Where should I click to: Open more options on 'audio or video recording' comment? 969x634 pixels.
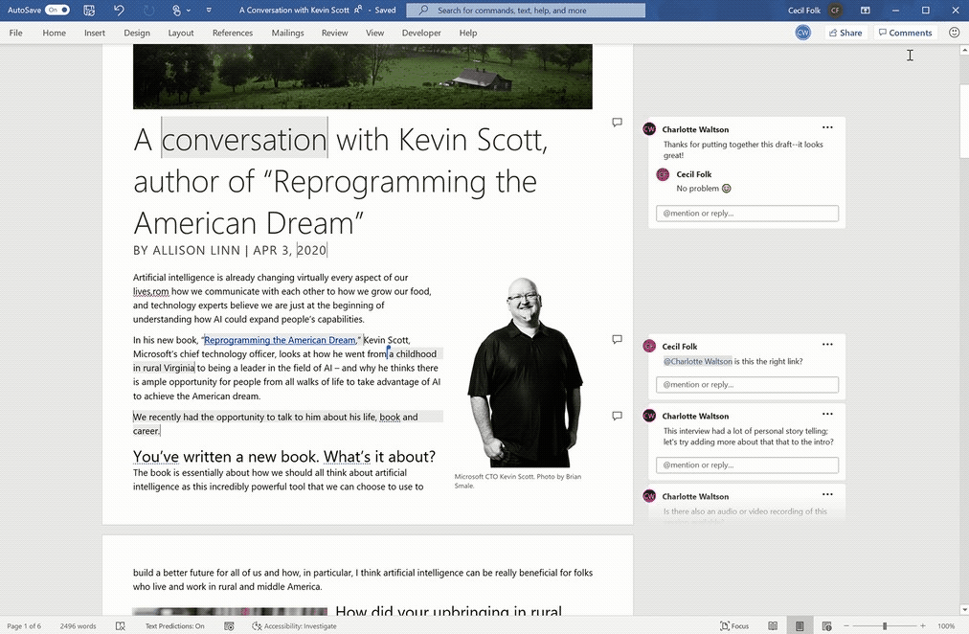click(x=827, y=494)
